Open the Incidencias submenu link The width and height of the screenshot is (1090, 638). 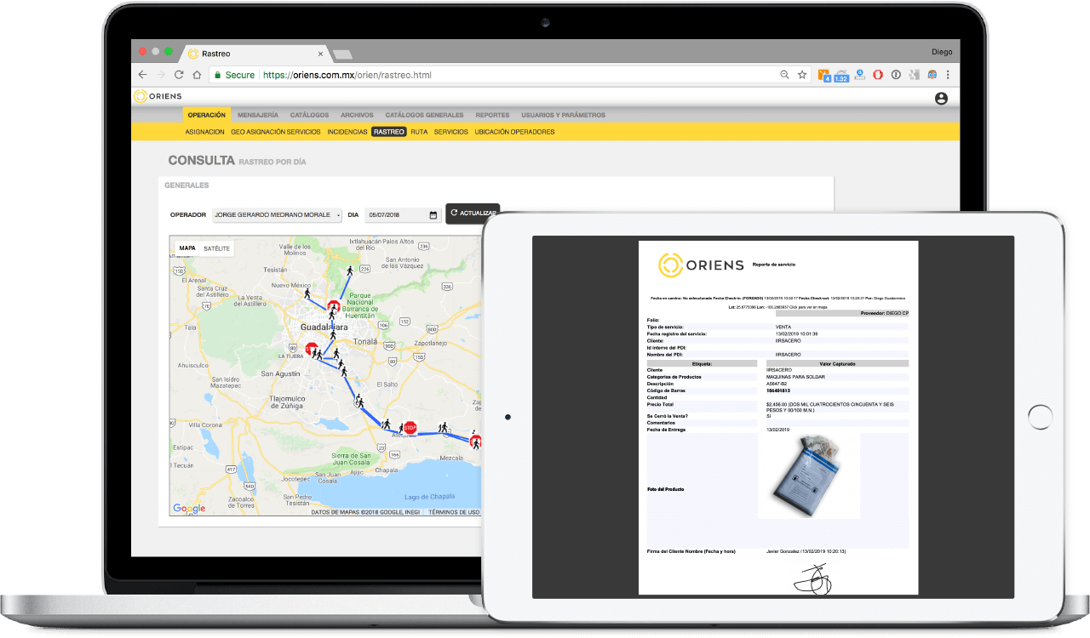click(x=347, y=132)
